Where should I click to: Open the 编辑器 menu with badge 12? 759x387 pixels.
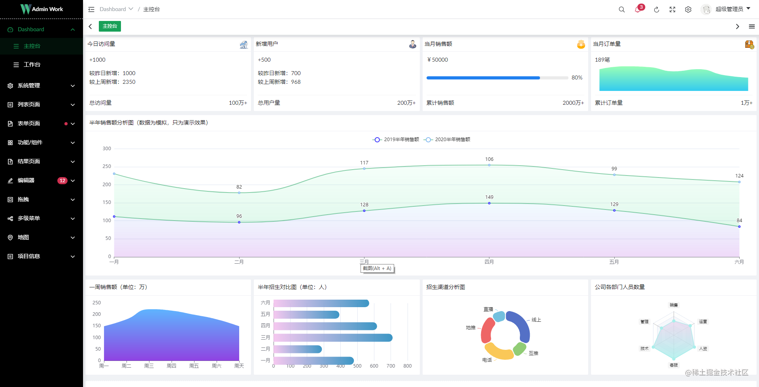[x=26, y=180]
